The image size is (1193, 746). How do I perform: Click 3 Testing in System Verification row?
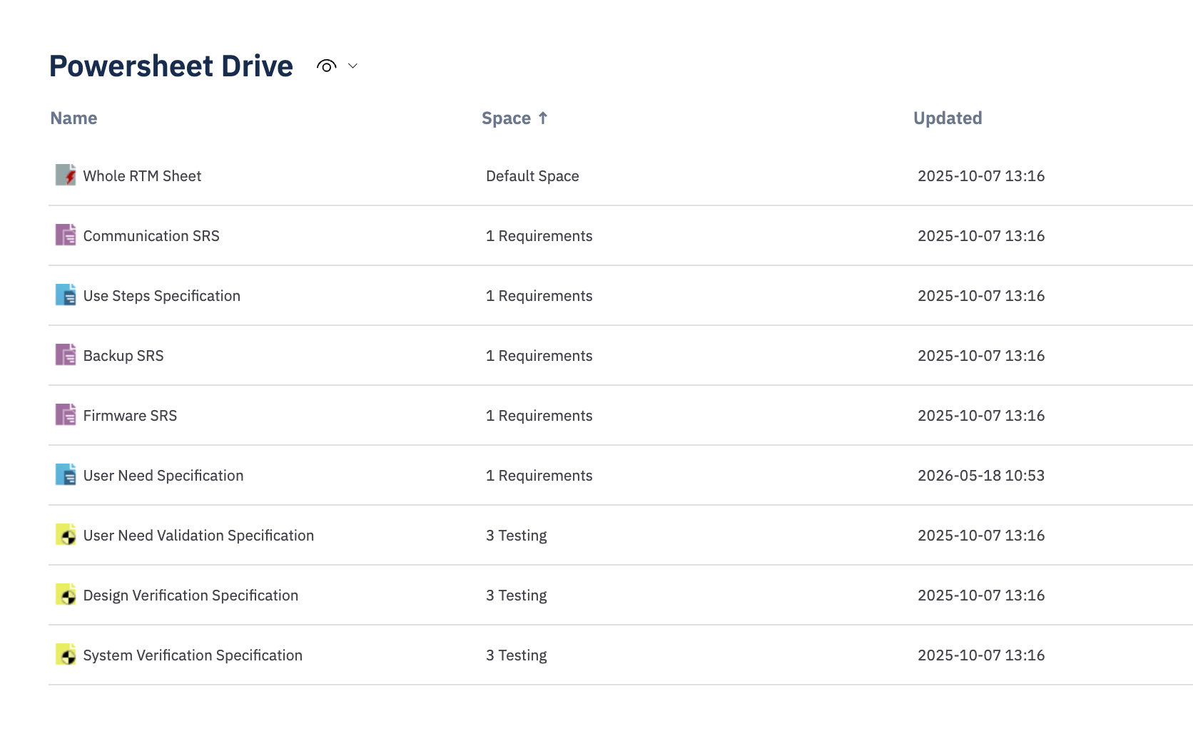pos(516,655)
